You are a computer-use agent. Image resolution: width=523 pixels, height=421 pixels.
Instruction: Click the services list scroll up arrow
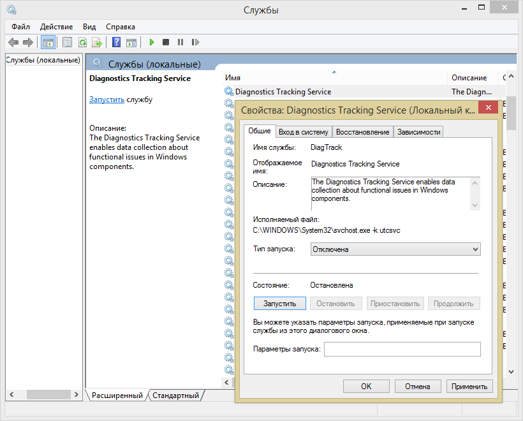tap(511, 77)
